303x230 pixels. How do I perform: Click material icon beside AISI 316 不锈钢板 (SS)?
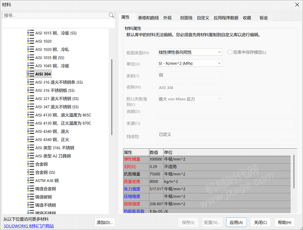point(31,90)
